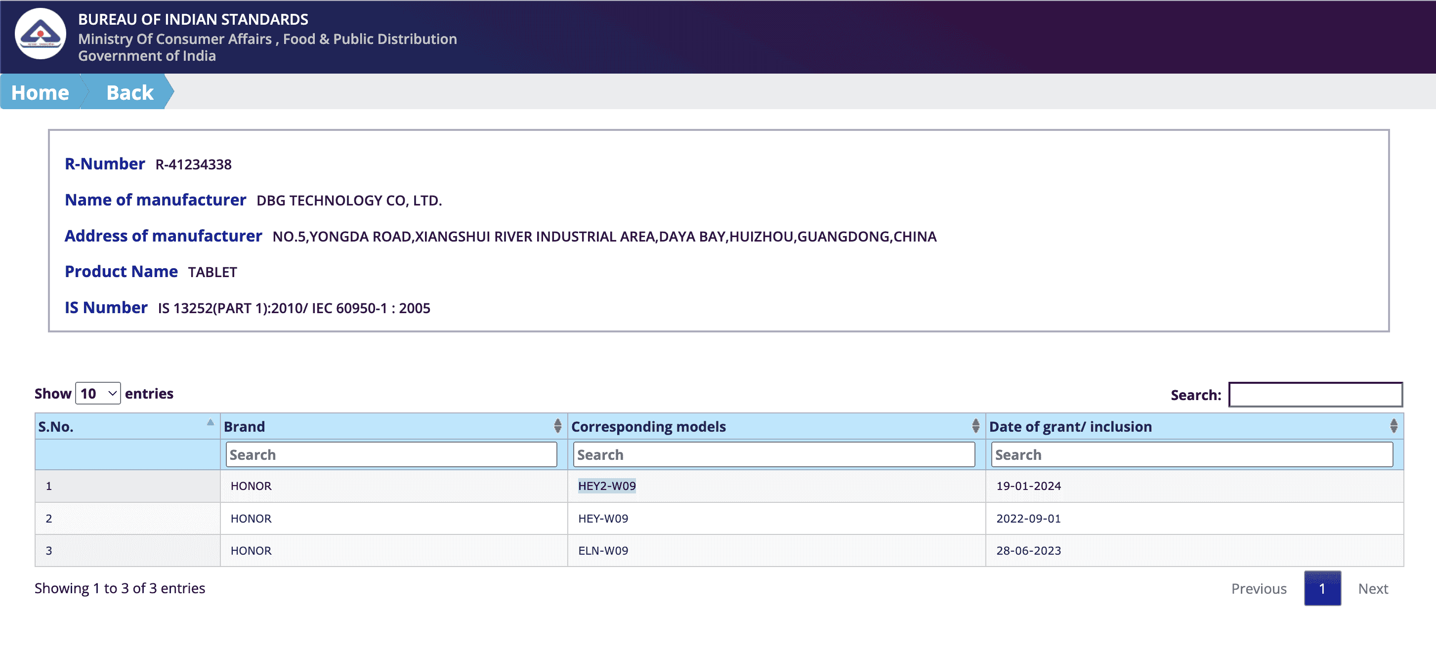
Task: Click the Previous pagination button
Action: click(1258, 589)
